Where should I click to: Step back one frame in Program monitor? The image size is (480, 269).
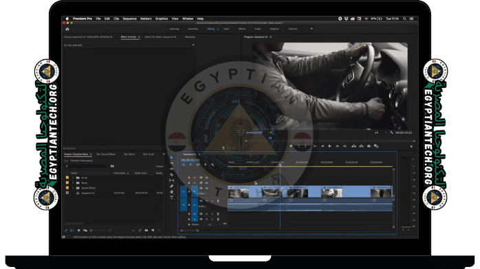(x=323, y=146)
